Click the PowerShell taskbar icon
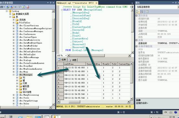This screenshot has width=179, height=118. coord(20,117)
